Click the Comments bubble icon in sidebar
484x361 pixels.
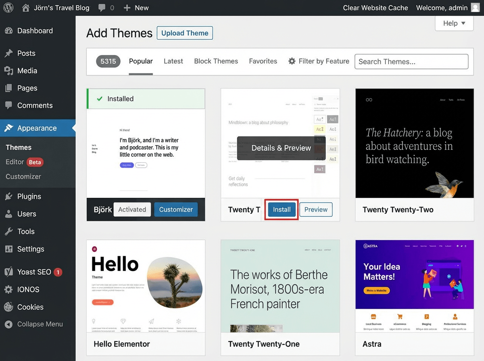(x=8, y=106)
